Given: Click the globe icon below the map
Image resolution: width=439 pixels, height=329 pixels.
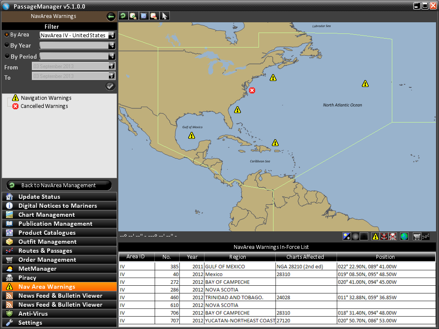Looking at the screenshot, I should pos(404,236).
